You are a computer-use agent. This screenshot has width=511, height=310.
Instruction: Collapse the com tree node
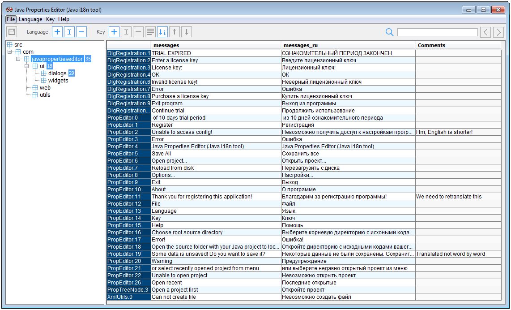(x=10, y=52)
